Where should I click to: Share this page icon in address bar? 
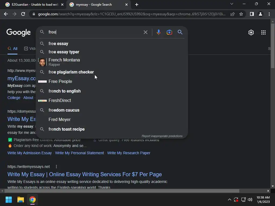pos(233,14)
